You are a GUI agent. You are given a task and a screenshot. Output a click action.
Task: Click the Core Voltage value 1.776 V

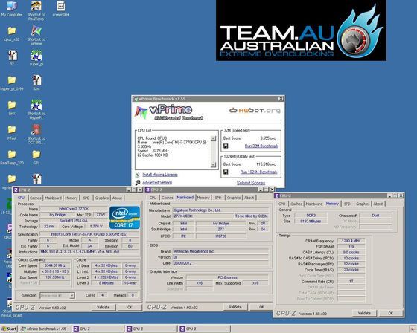coord(96,227)
